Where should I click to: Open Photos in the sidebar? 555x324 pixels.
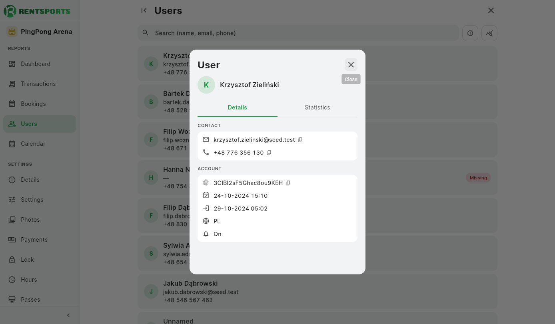click(40, 220)
